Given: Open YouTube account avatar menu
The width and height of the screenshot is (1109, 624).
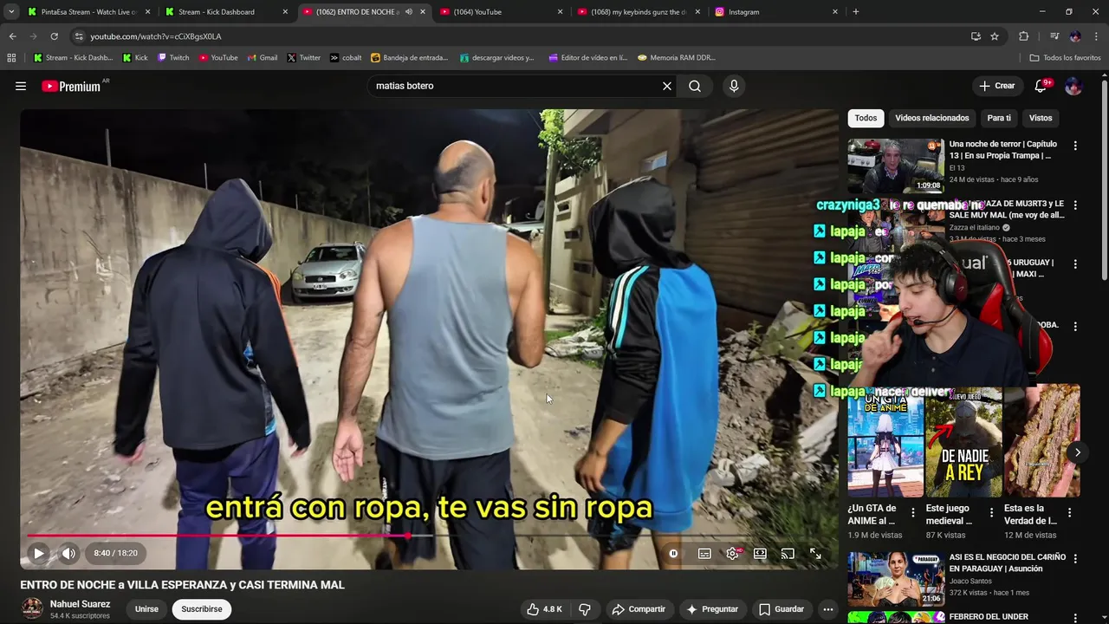Looking at the screenshot, I should [x=1073, y=86].
